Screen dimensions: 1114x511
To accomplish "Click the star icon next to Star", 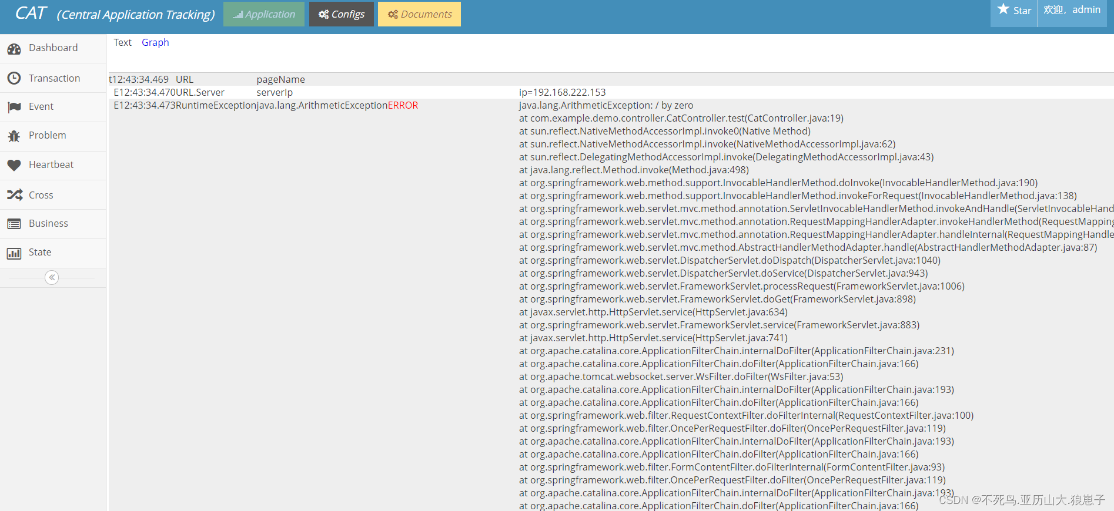I will click(1003, 9).
